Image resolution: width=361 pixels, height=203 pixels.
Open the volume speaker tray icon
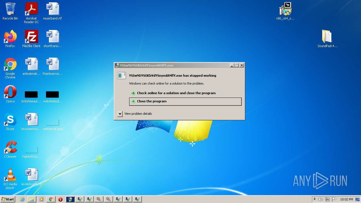(x=321, y=199)
